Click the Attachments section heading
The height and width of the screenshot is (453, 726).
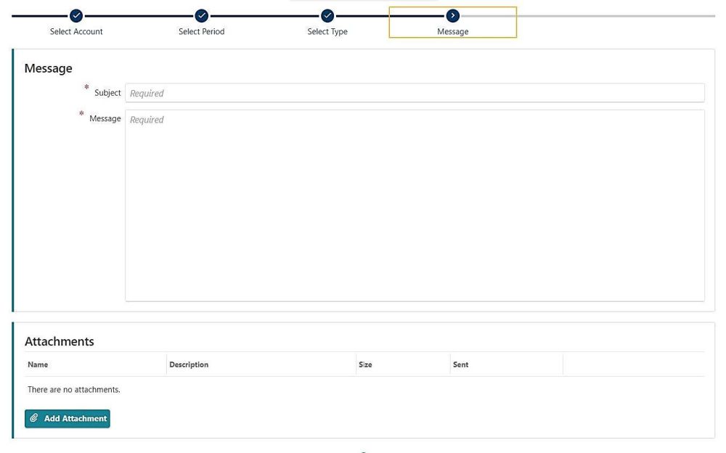point(60,341)
